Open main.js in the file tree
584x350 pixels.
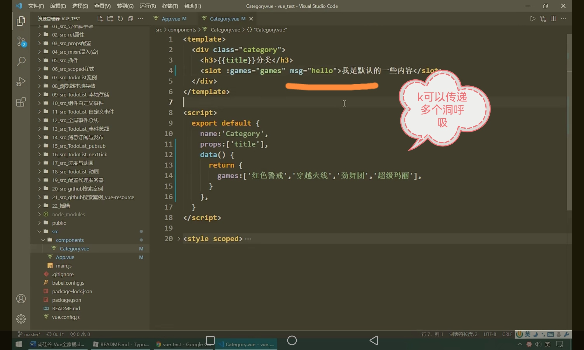pyautogui.click(x=64, y=266)
